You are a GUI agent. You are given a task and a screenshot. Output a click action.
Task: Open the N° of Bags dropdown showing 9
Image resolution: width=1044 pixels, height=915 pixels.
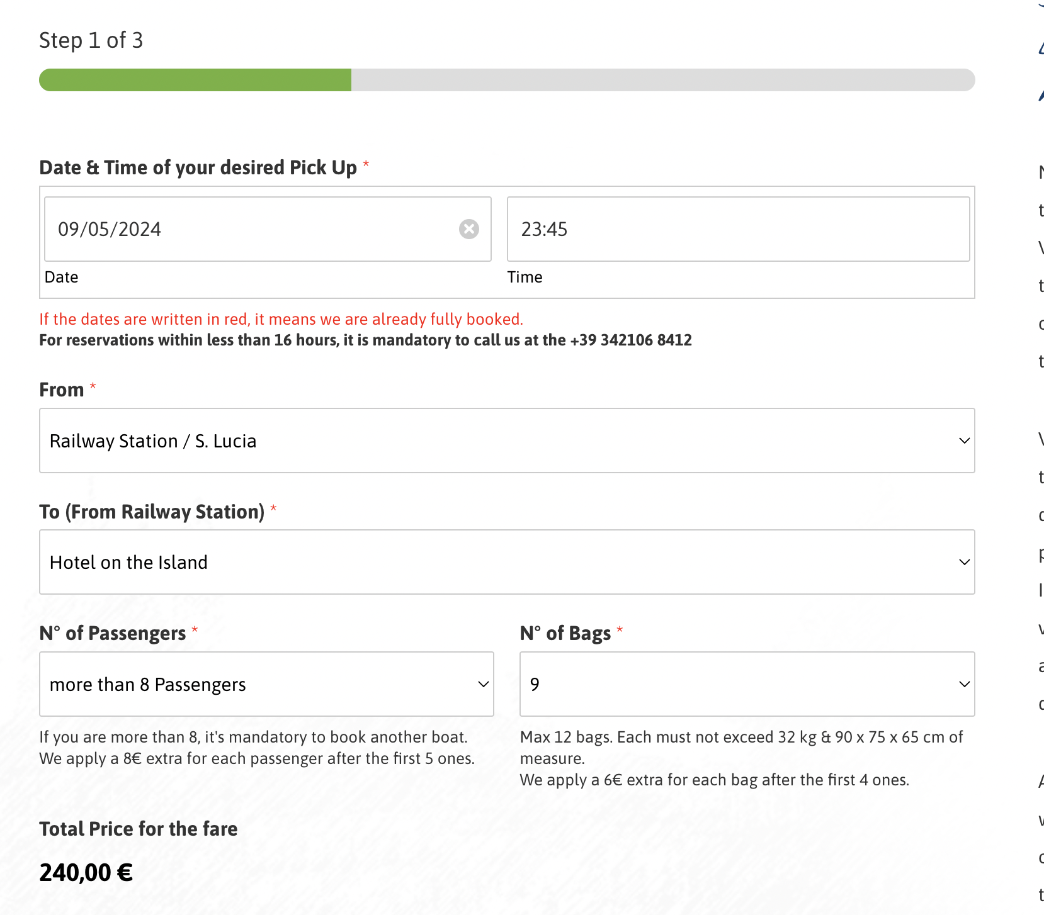click(x=747, y=684)
